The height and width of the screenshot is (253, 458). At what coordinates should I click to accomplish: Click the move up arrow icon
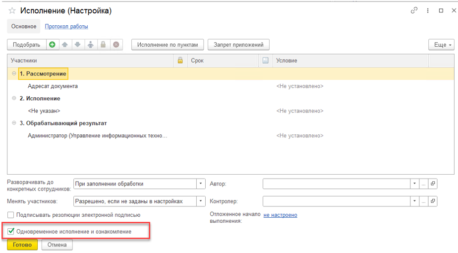tap(64, 45)
